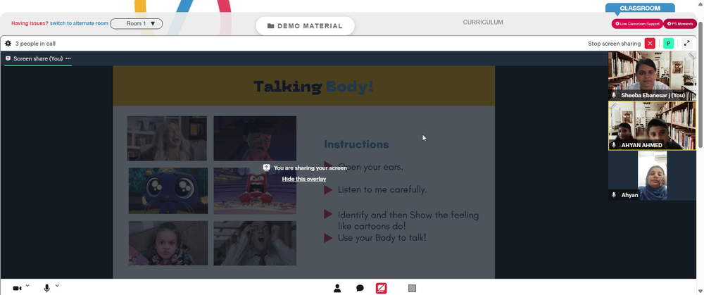This screenshot has height=295, width=704.
Task: Stop screen sharing with red X button
Action: coord(650,44)
